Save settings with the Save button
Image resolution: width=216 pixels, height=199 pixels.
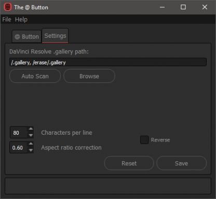pyautogui.click(x=181, y=163)
